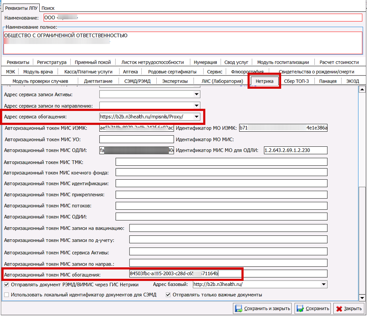Click the Сохранить и закрыть button
The image size is (367, 316).
point(262,308)
